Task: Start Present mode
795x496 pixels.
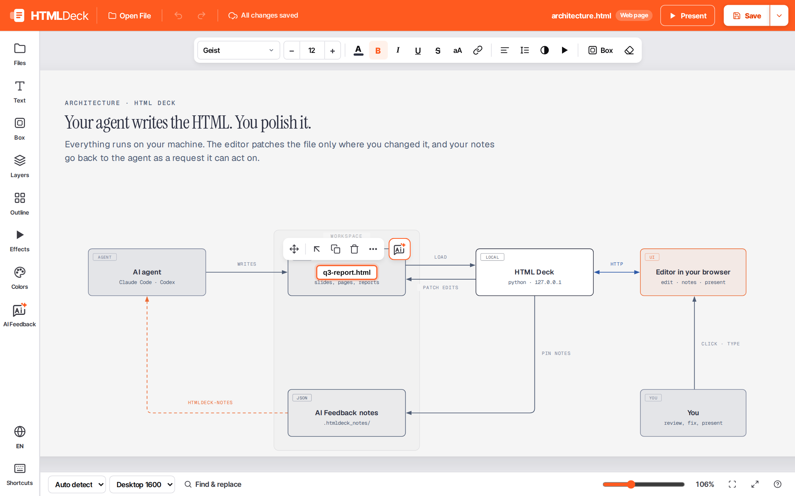Action: (x=688, y=15)
